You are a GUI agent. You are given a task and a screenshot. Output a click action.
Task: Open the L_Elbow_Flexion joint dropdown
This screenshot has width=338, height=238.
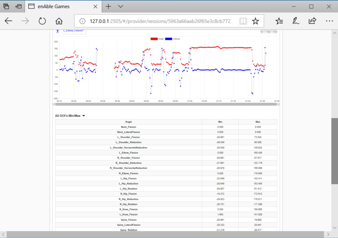(74, 31)
